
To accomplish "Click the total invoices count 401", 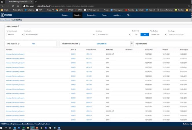I will [x=34, y=44].
